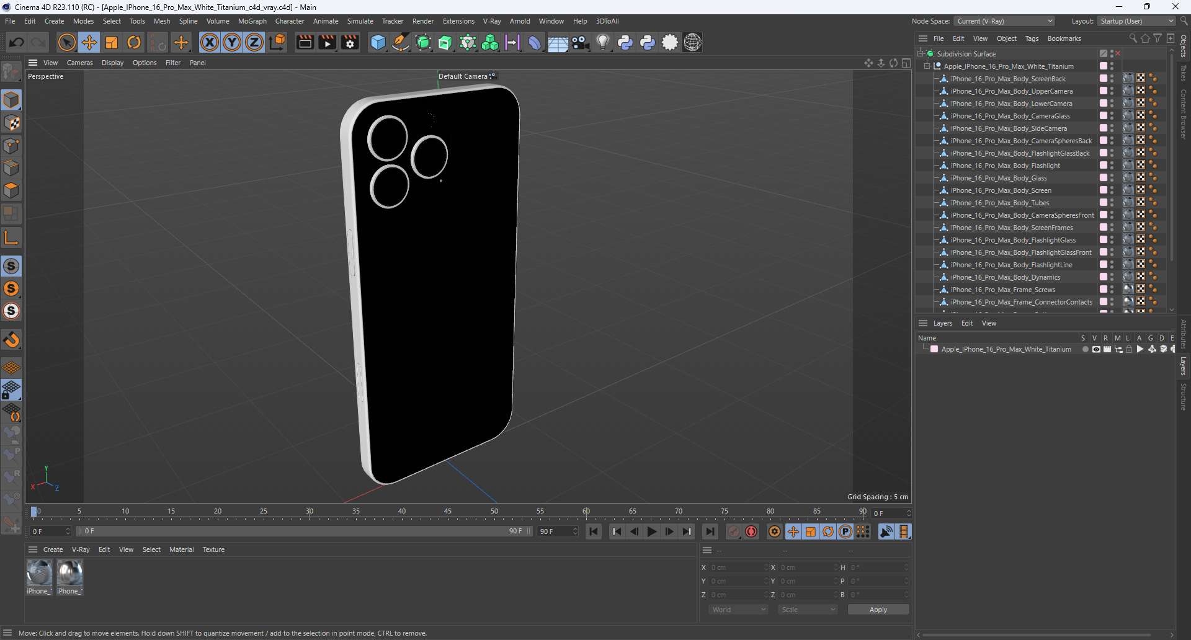This screenshot has height=640, width=1191.
Task: Open the Content Browser side tab
Action: (1184, 113)
